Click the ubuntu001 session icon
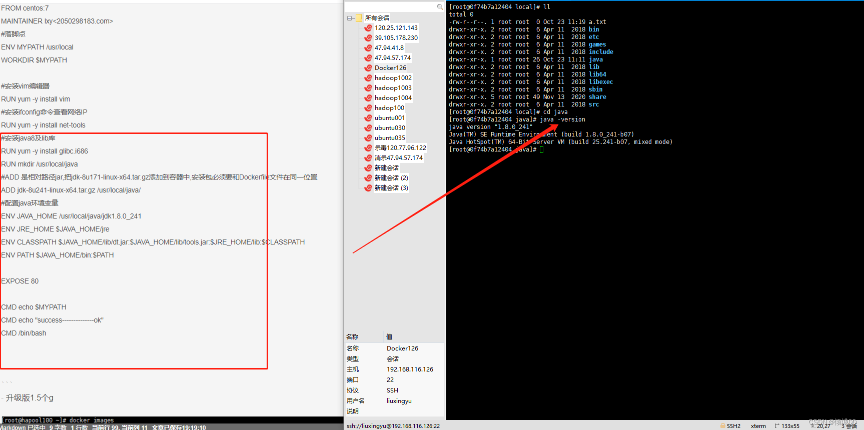Viewport: 864px width, 430px height. (x=368, y=118)
